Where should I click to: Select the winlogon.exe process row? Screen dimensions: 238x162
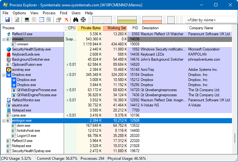click(x=116, y=120)
